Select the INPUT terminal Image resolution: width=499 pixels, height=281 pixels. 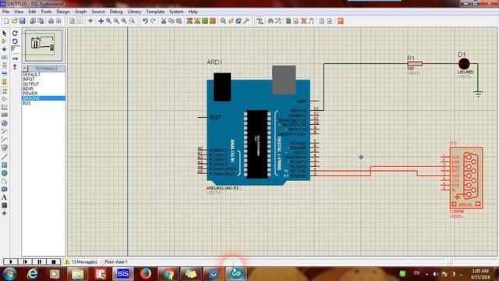pos(44,79)
